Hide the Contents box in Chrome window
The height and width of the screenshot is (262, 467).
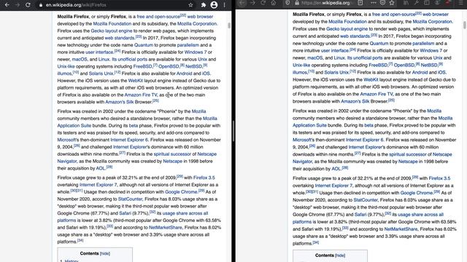[105, 254]
